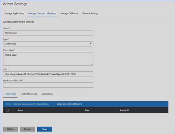Click the Role column header
The image size is (175, 134).
[87, 110]
